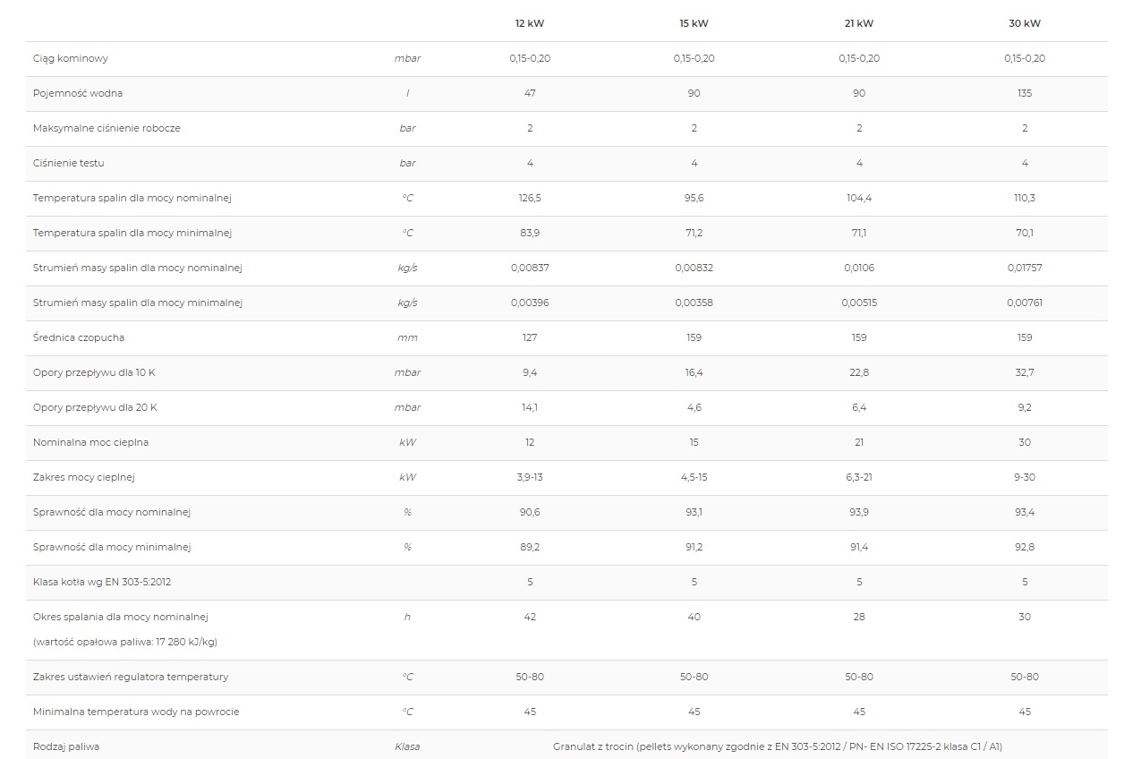Click the 90,6 efficiency value

point(530,512)
